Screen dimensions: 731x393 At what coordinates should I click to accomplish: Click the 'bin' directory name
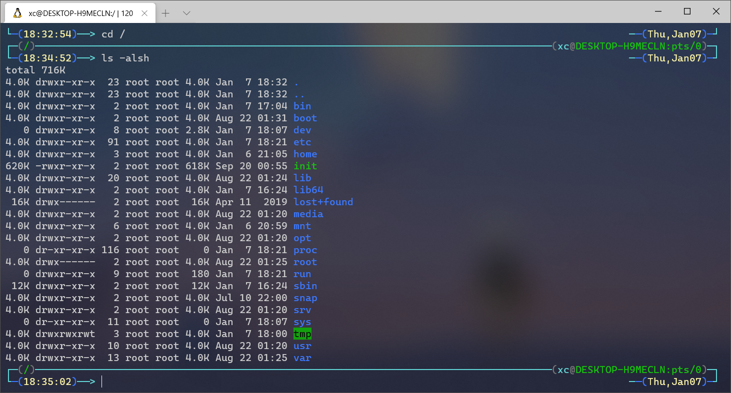pos(302,106)
